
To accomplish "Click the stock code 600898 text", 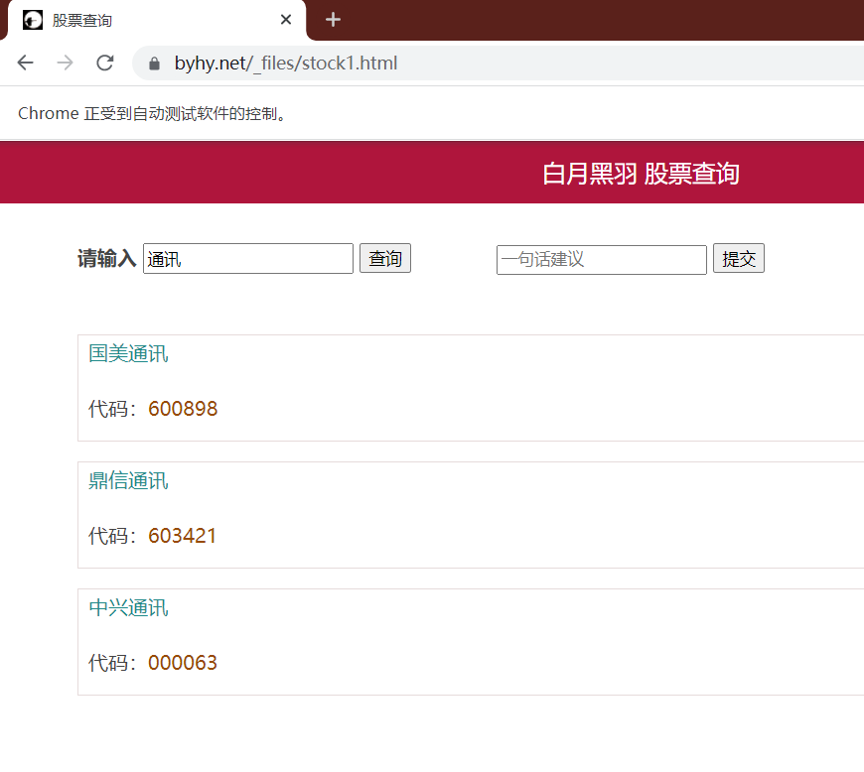I will [183, 408].
